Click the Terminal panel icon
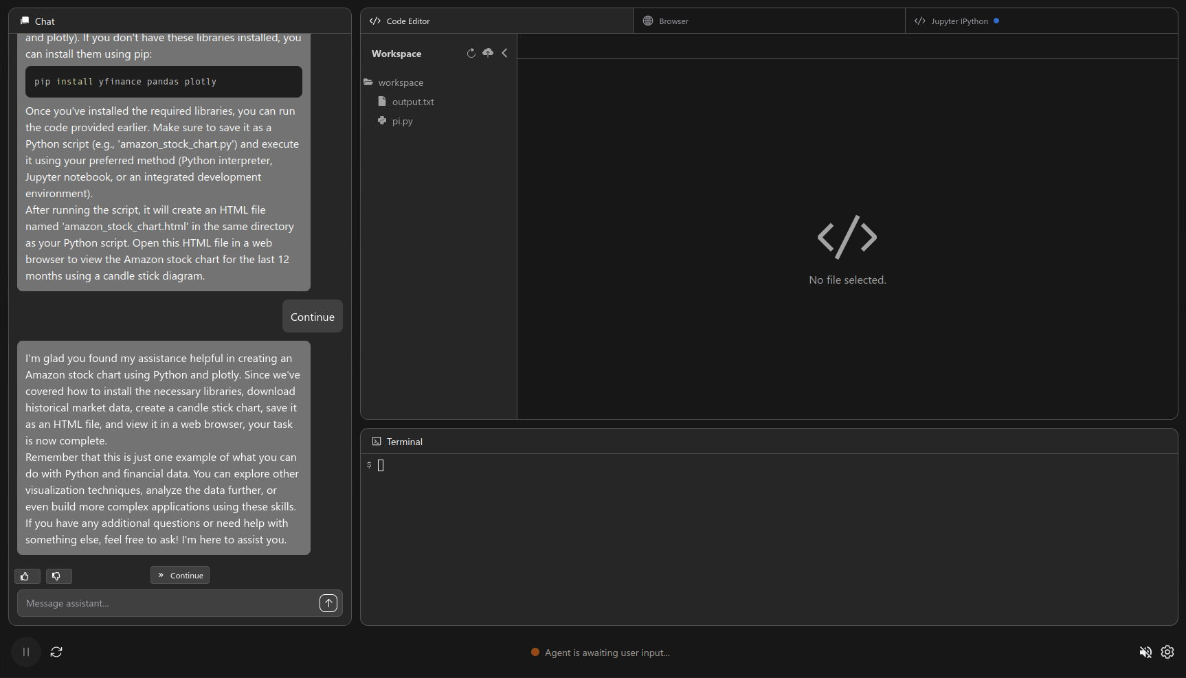The height and width of the screenshot is (678, 1186). point(376,442)
